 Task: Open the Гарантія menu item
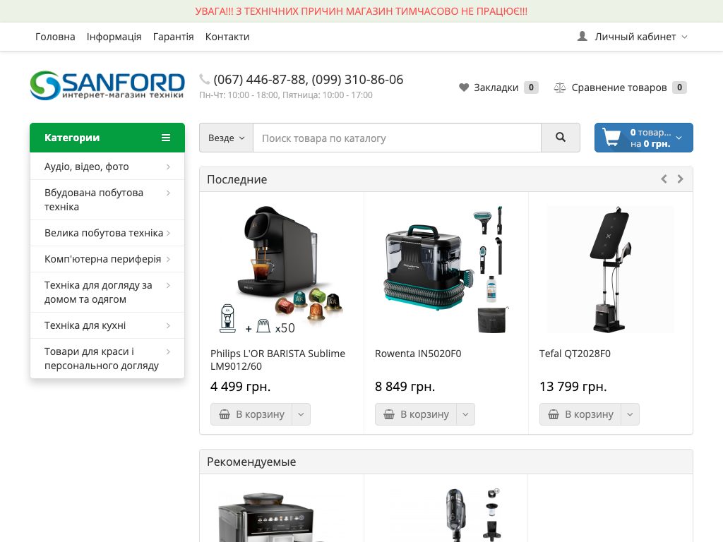point(174,37)
